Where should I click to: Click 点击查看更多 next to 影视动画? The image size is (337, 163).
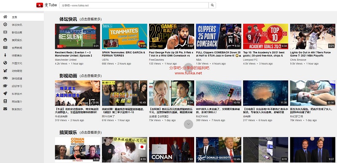click(x=91, y=76)
